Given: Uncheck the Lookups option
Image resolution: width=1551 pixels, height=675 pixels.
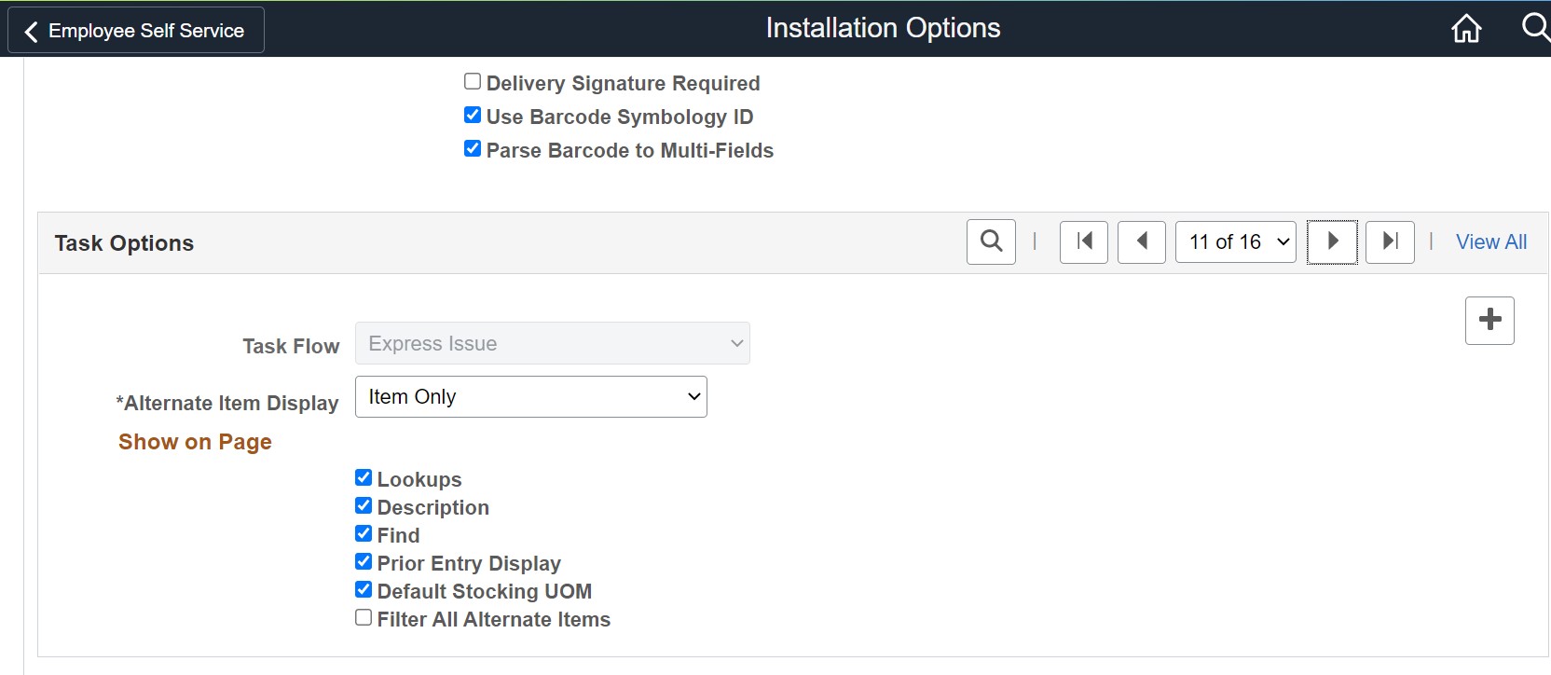Looking at the screenshot, I should (x=364, y=478).
